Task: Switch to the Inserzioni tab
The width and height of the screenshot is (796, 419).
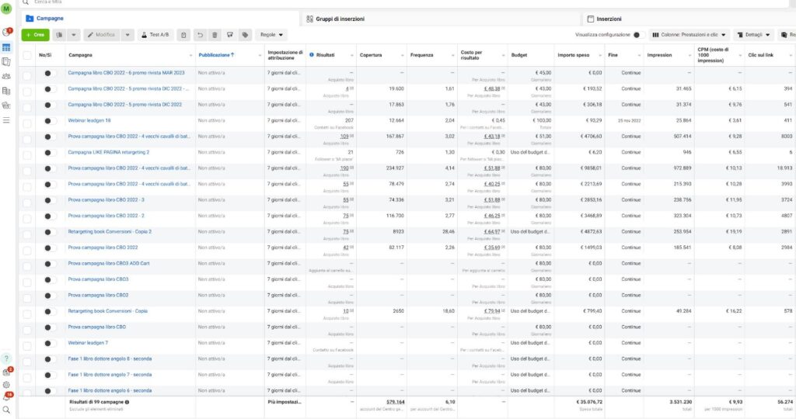Action: click(690, 19)
